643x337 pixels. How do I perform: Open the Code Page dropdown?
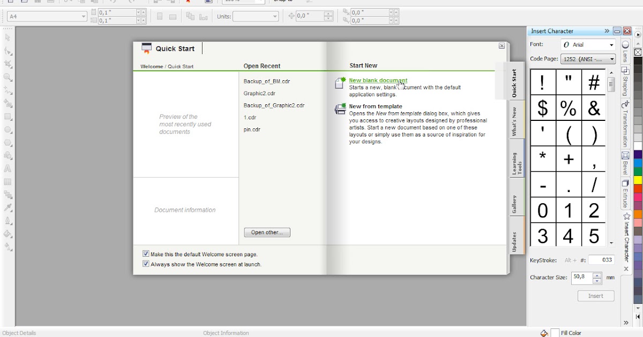pyautogui.click(x=611, y=59)
